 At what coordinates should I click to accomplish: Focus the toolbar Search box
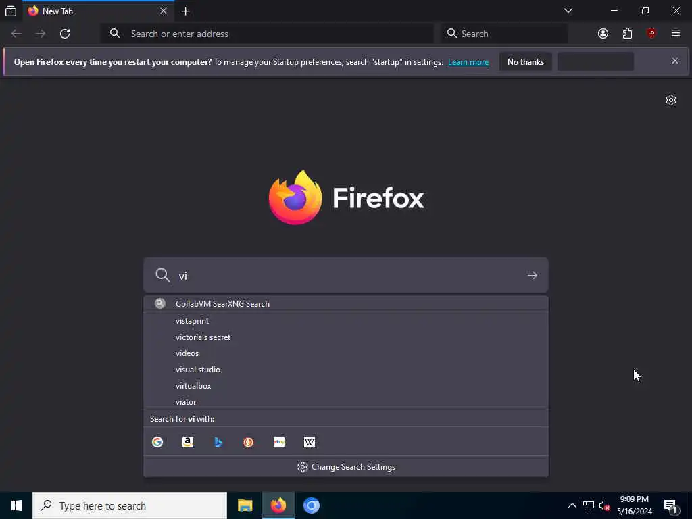point(504,34)
